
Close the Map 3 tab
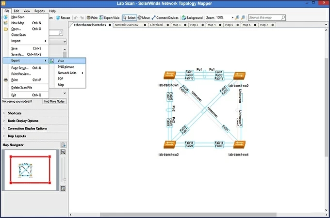pos(203,25)
